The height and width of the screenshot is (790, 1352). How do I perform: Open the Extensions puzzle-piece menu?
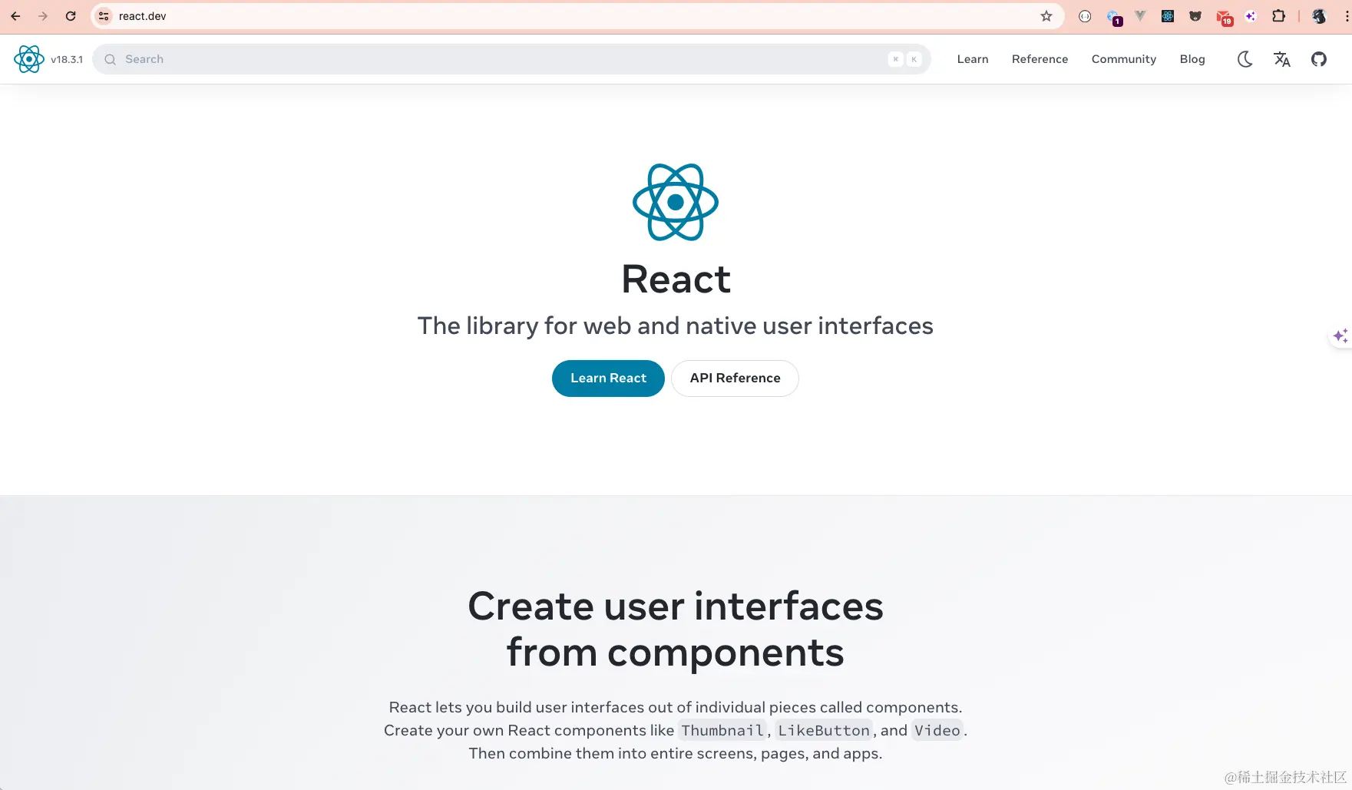pos(1278,16)
